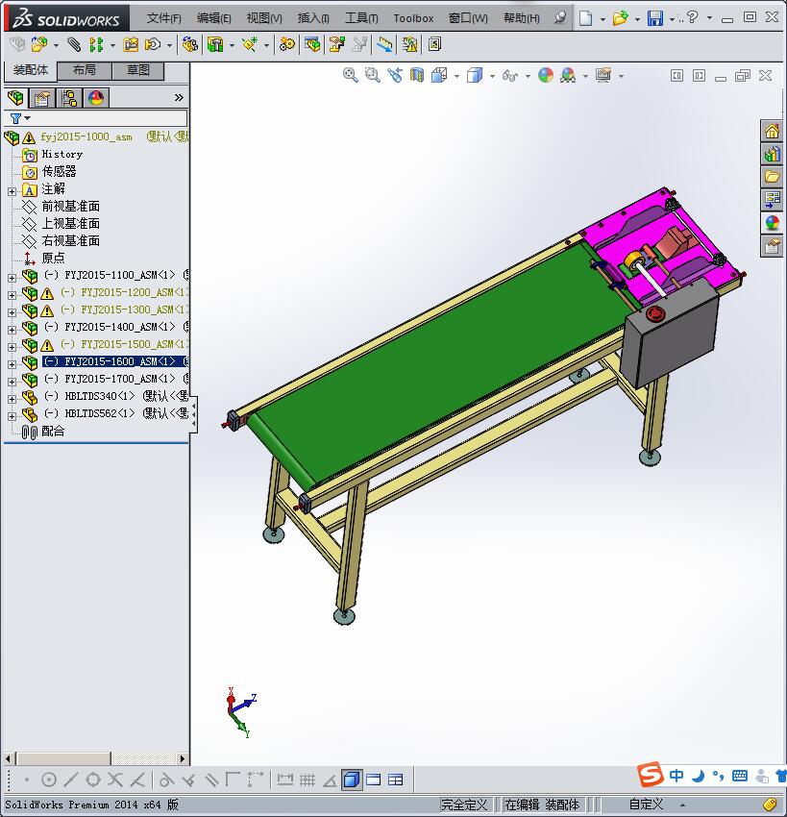Expand hidden panel tabs with double chevron
Screen dimensions: 787x817
pos(179,97)
